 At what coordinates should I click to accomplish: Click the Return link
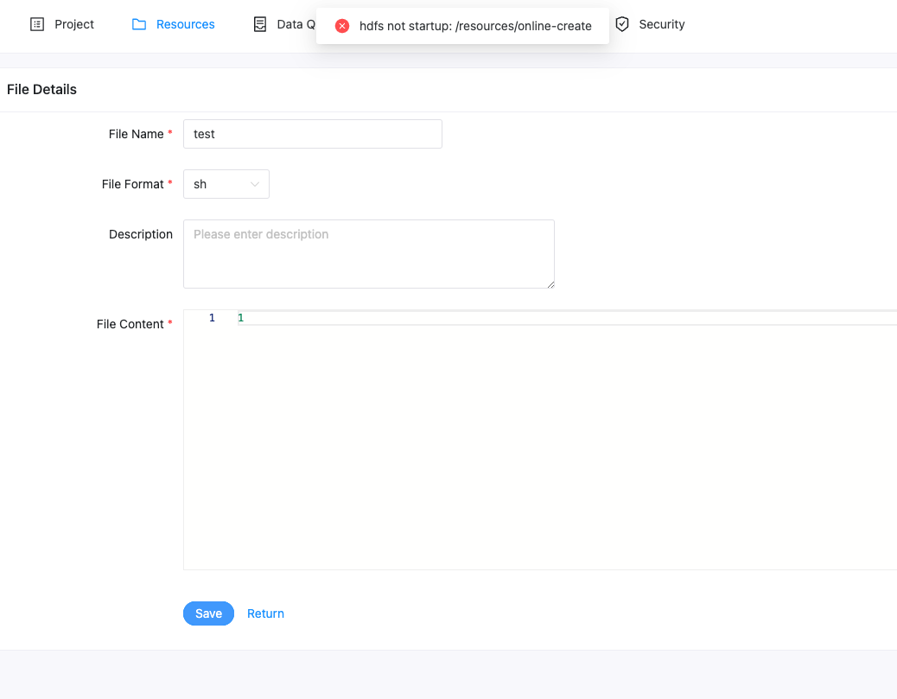[265, 613]
